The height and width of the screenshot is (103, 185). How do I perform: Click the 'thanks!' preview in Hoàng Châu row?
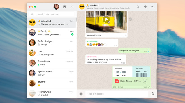point(45,95)
